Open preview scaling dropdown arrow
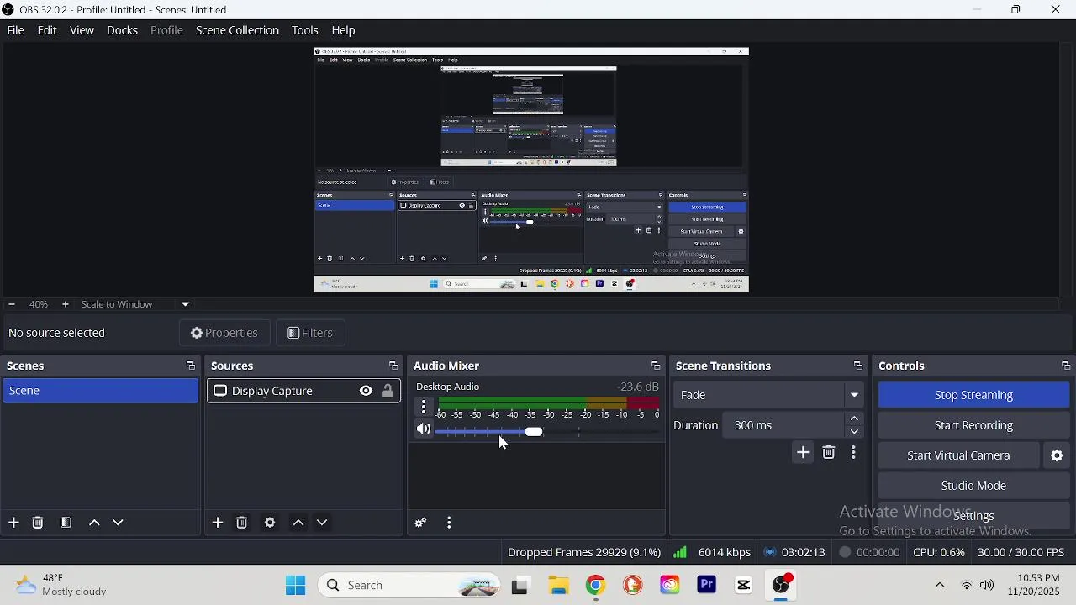The height and width of the screenshot is (605, 1076). (186, 304)
